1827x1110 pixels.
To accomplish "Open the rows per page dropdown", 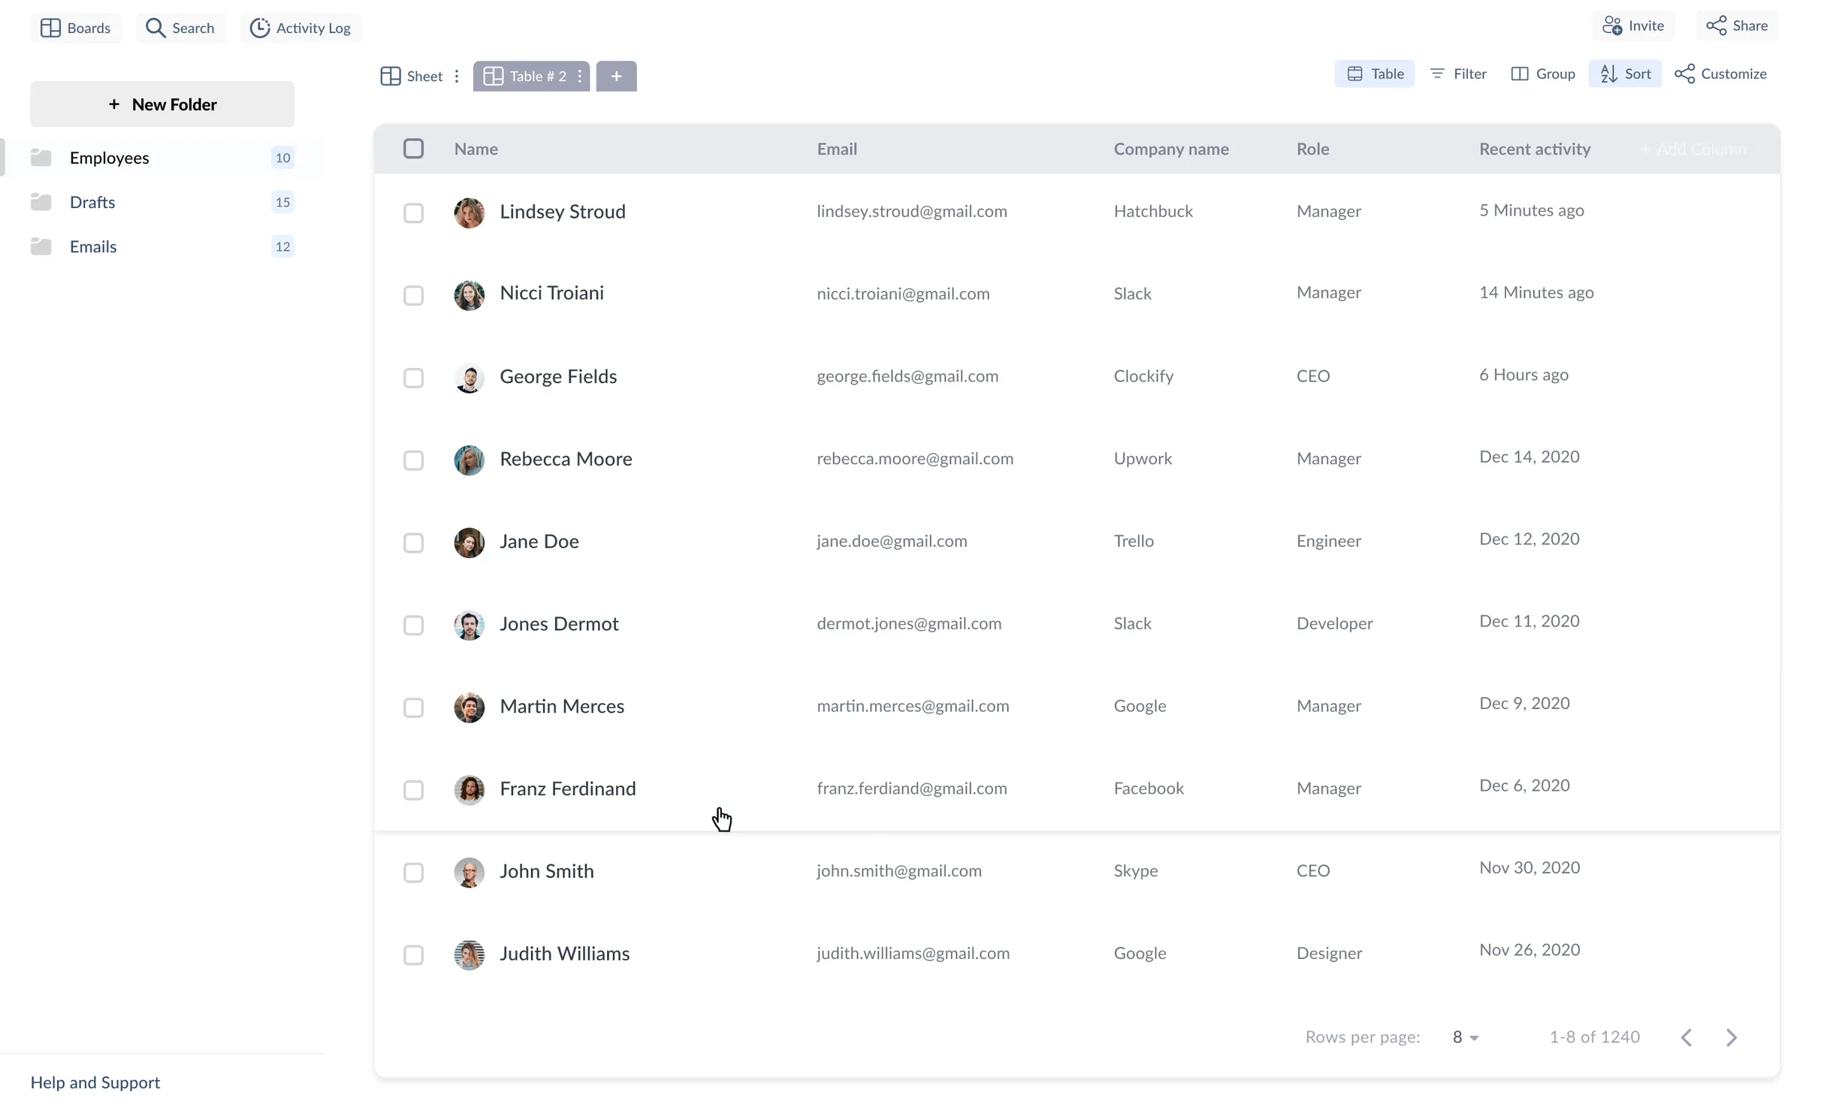I will pos(1465,1037).
